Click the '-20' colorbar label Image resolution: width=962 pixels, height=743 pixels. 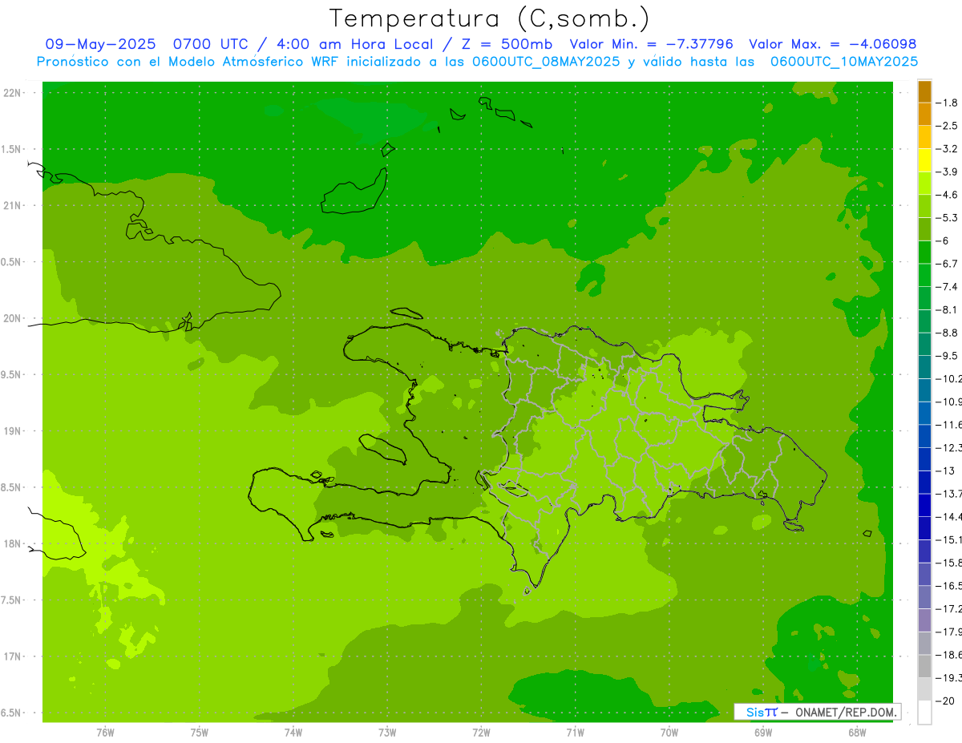(x=947, y=701)
